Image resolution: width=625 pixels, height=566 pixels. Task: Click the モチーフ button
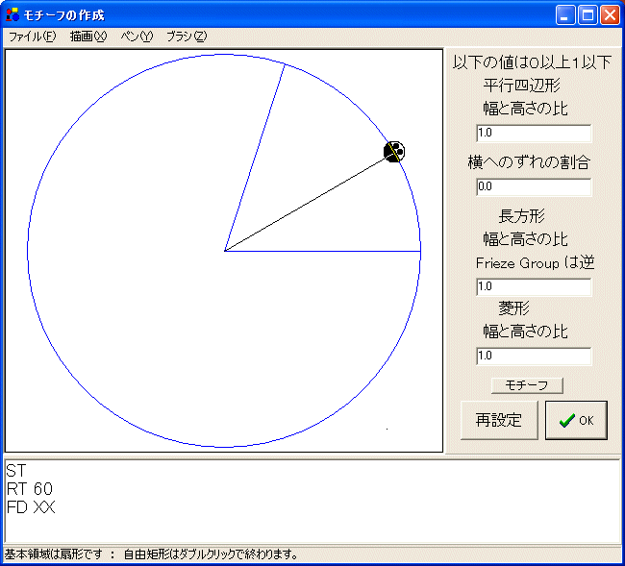point(527,385)
